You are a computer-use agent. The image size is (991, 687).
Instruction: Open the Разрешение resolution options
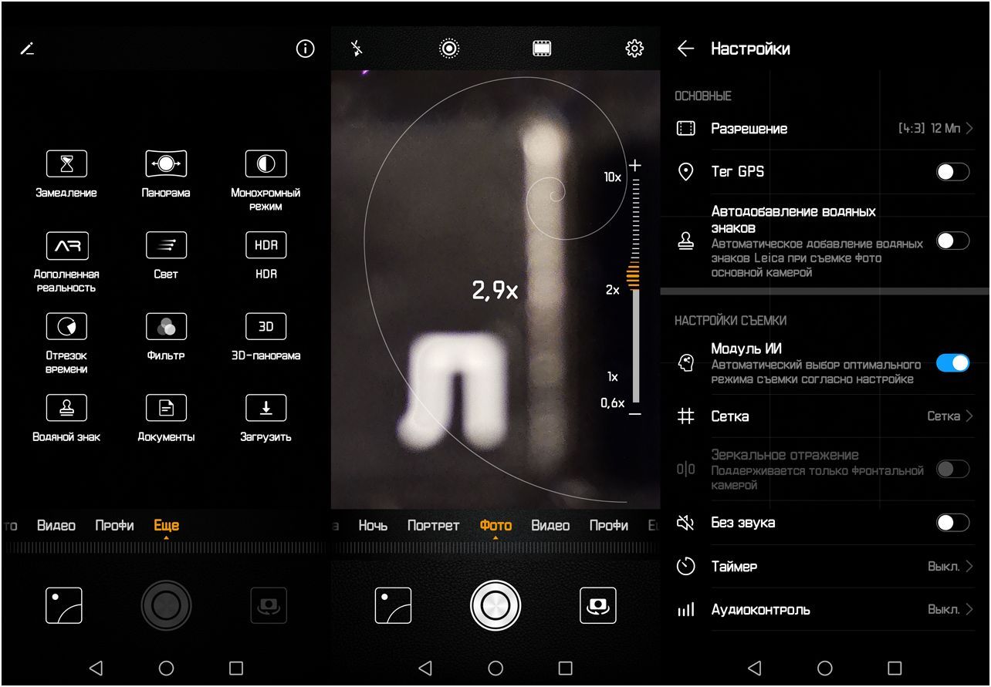click(x=824, y=129)
